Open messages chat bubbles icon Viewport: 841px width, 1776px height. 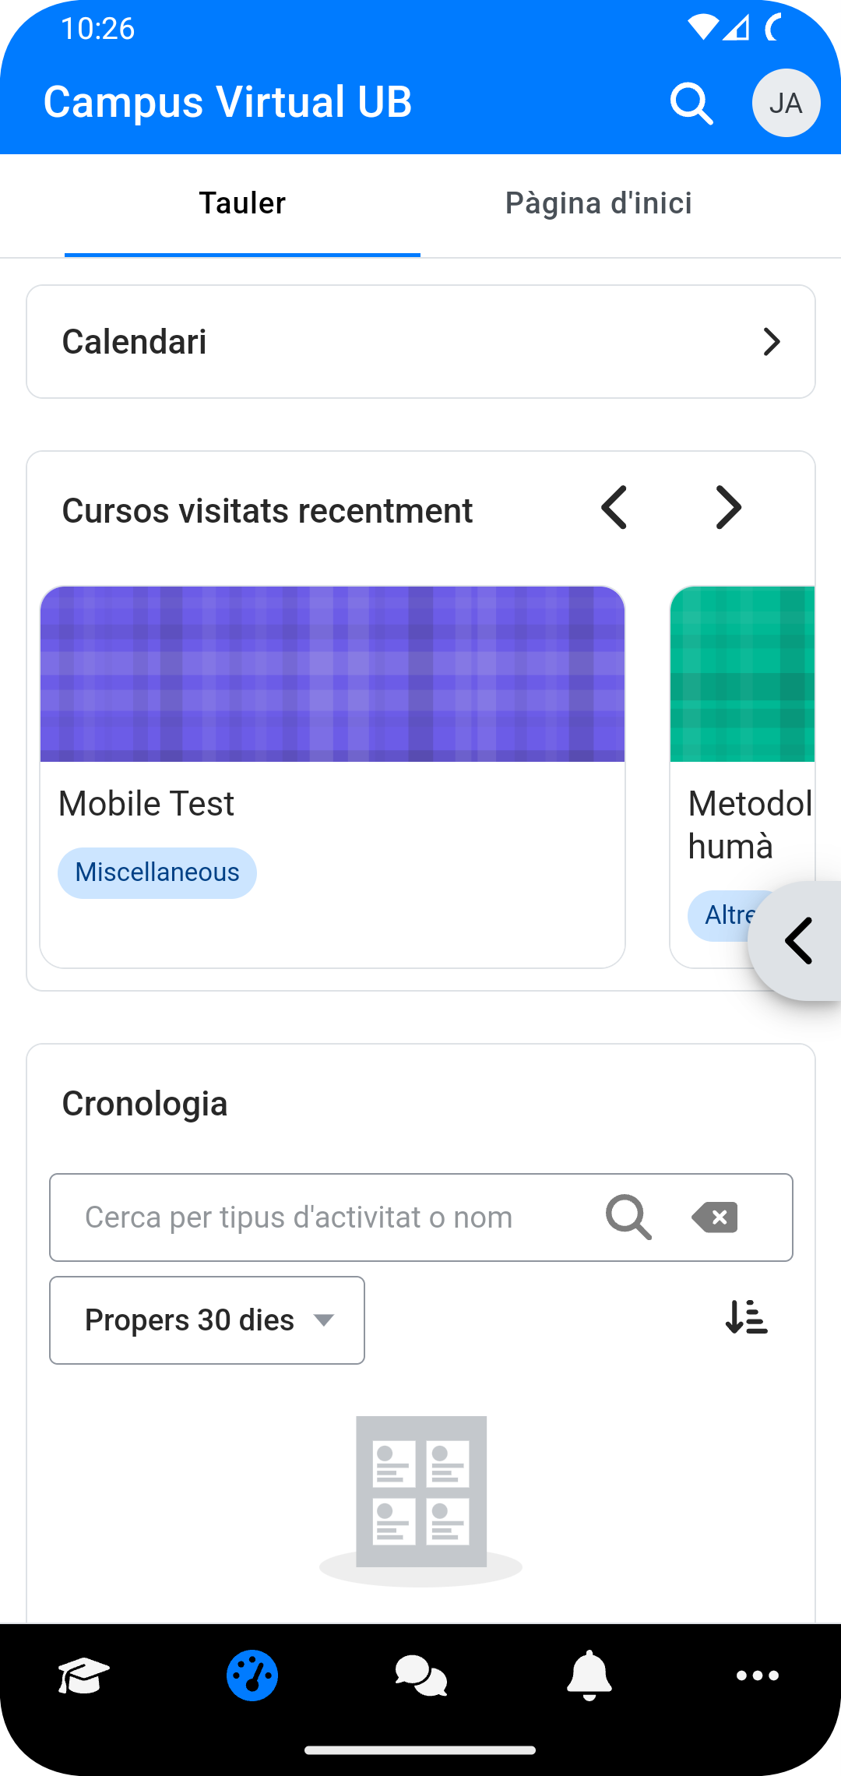click(420, 1676)
